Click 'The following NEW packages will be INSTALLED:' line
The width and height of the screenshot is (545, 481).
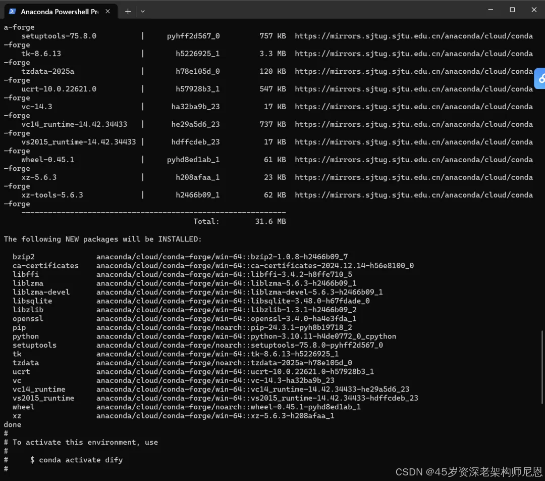tap(102, 239)
